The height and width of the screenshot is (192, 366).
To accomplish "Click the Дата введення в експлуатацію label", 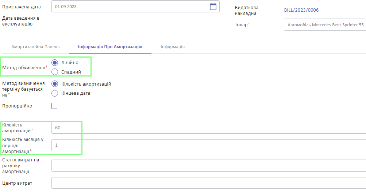I will pos(21,21).
